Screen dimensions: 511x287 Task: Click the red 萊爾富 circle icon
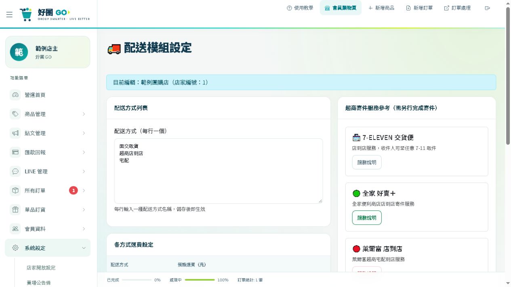coord(356,249)
